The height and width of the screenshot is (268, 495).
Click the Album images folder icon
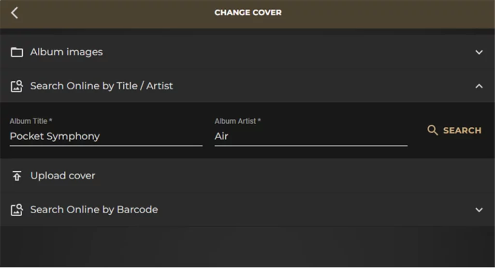17,52
